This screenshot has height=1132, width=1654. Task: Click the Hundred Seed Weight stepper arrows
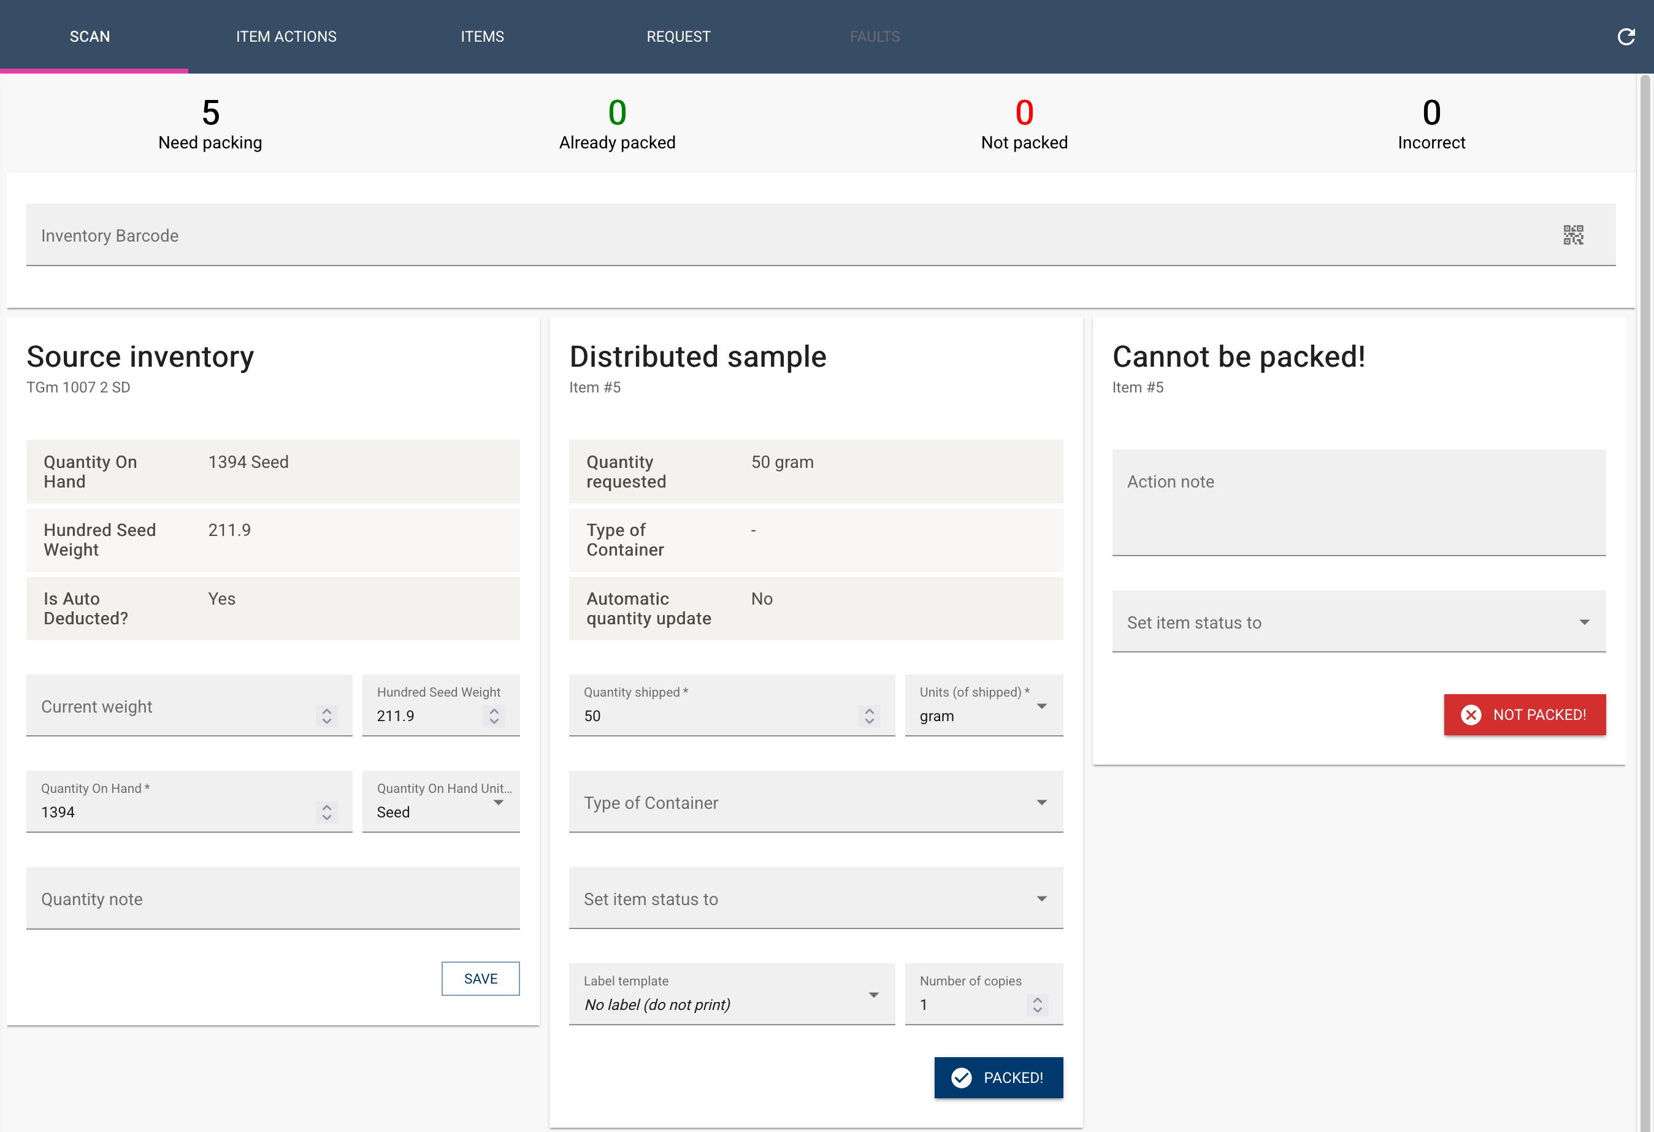(x=494, y=716)
